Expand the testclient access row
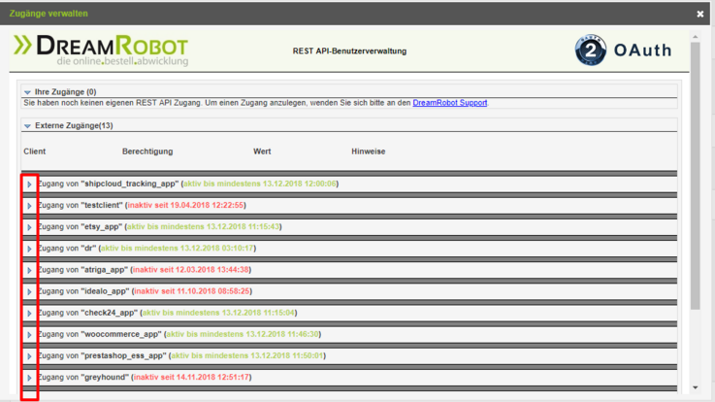The width and height of the screenshot is (715, 402). click(29, 206)
